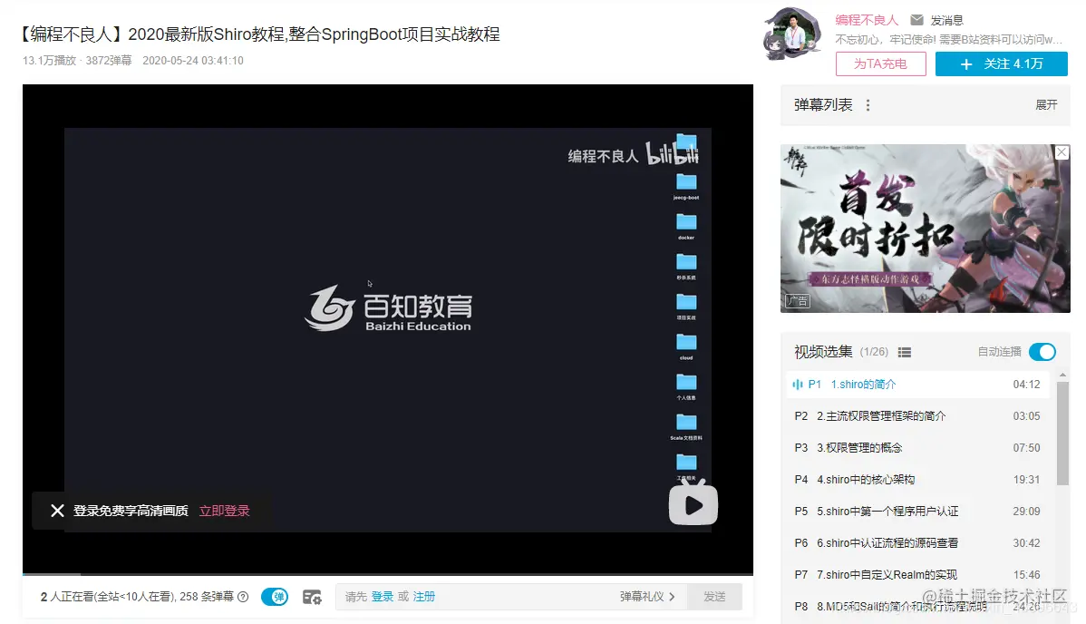
Task: Open danmaku settings icon
Action: pyautogui.click(x=313, y=597)
